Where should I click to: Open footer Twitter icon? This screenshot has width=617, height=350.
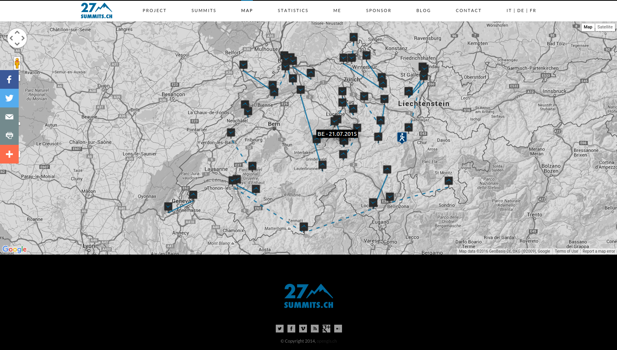[x=280, y=329]
